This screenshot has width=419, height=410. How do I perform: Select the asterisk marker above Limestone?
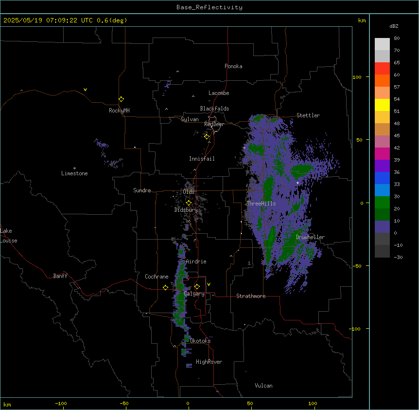[x=74, y=168]
